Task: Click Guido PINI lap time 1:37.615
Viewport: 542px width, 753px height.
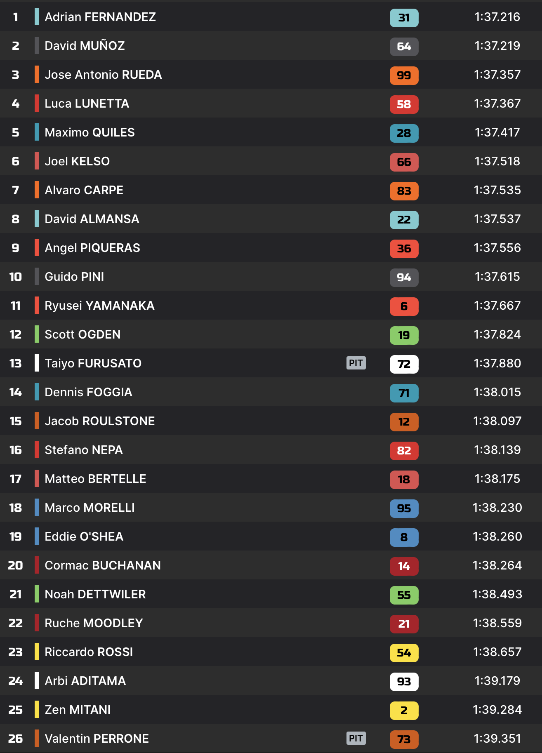Action: [497, 277]
